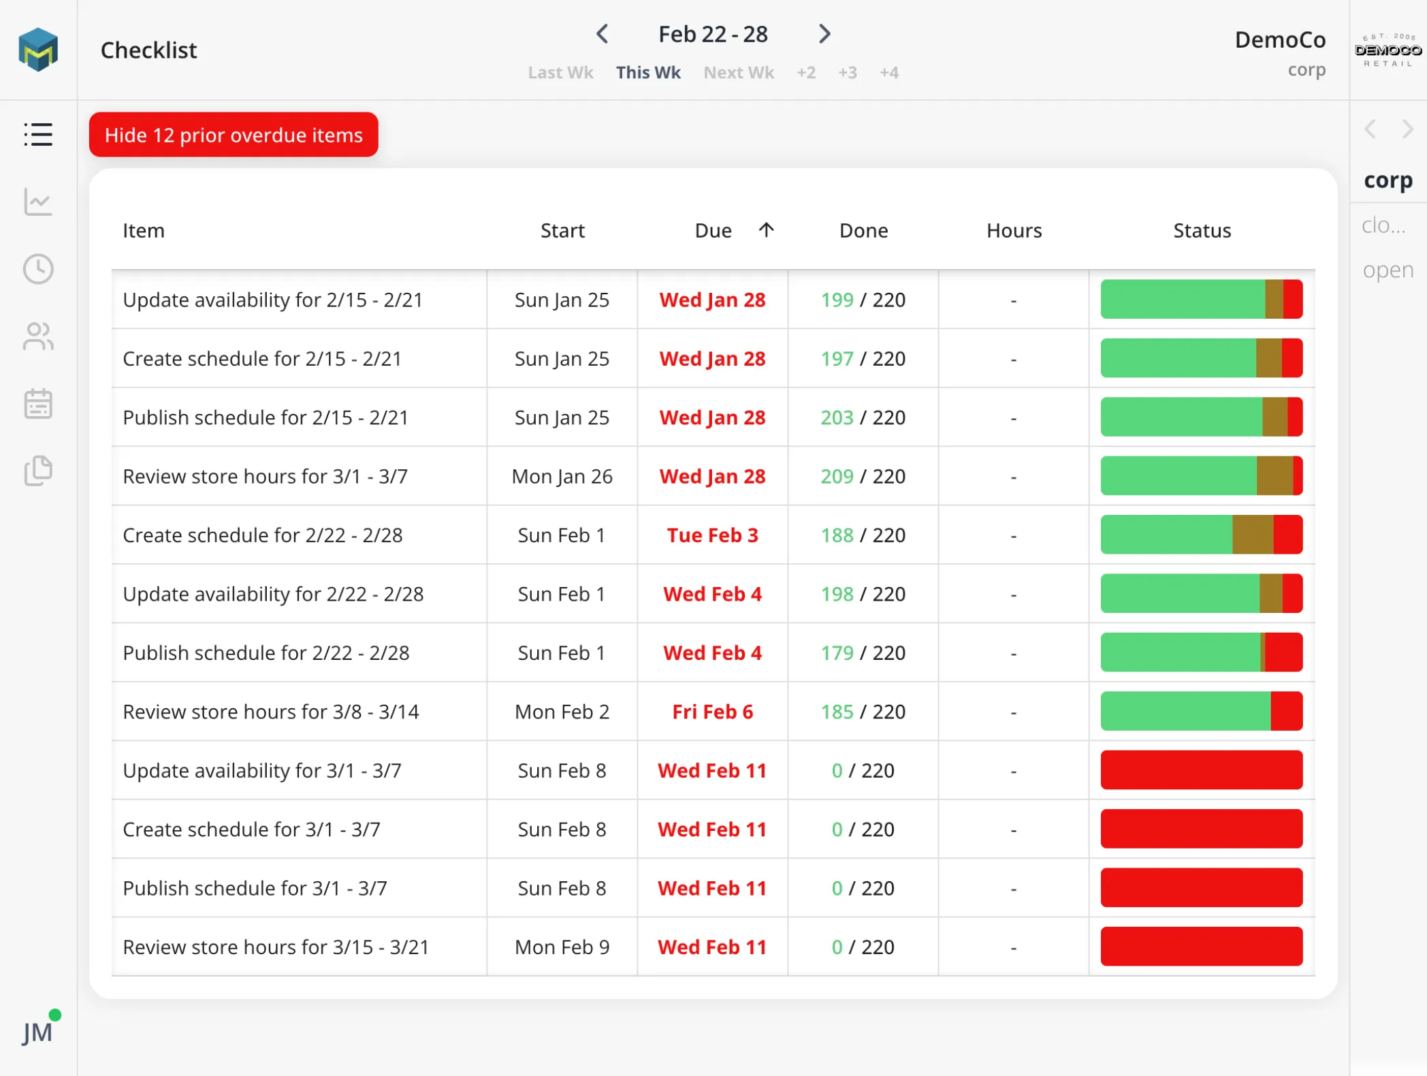
Task: Jump to the +4 weeks tab
Action: [x=889, y=72]
